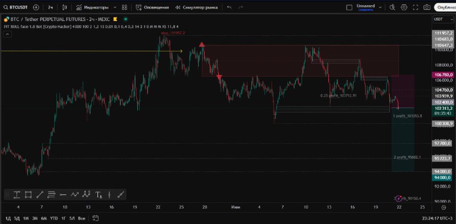Select the Vertical Line tool

[x=109, y=194]
